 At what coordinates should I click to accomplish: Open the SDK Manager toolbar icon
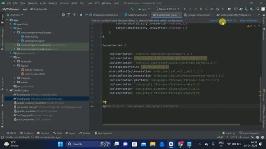tap(251, 9)
